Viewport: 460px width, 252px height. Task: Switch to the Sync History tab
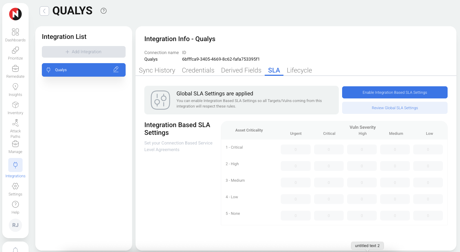(157, 70)
